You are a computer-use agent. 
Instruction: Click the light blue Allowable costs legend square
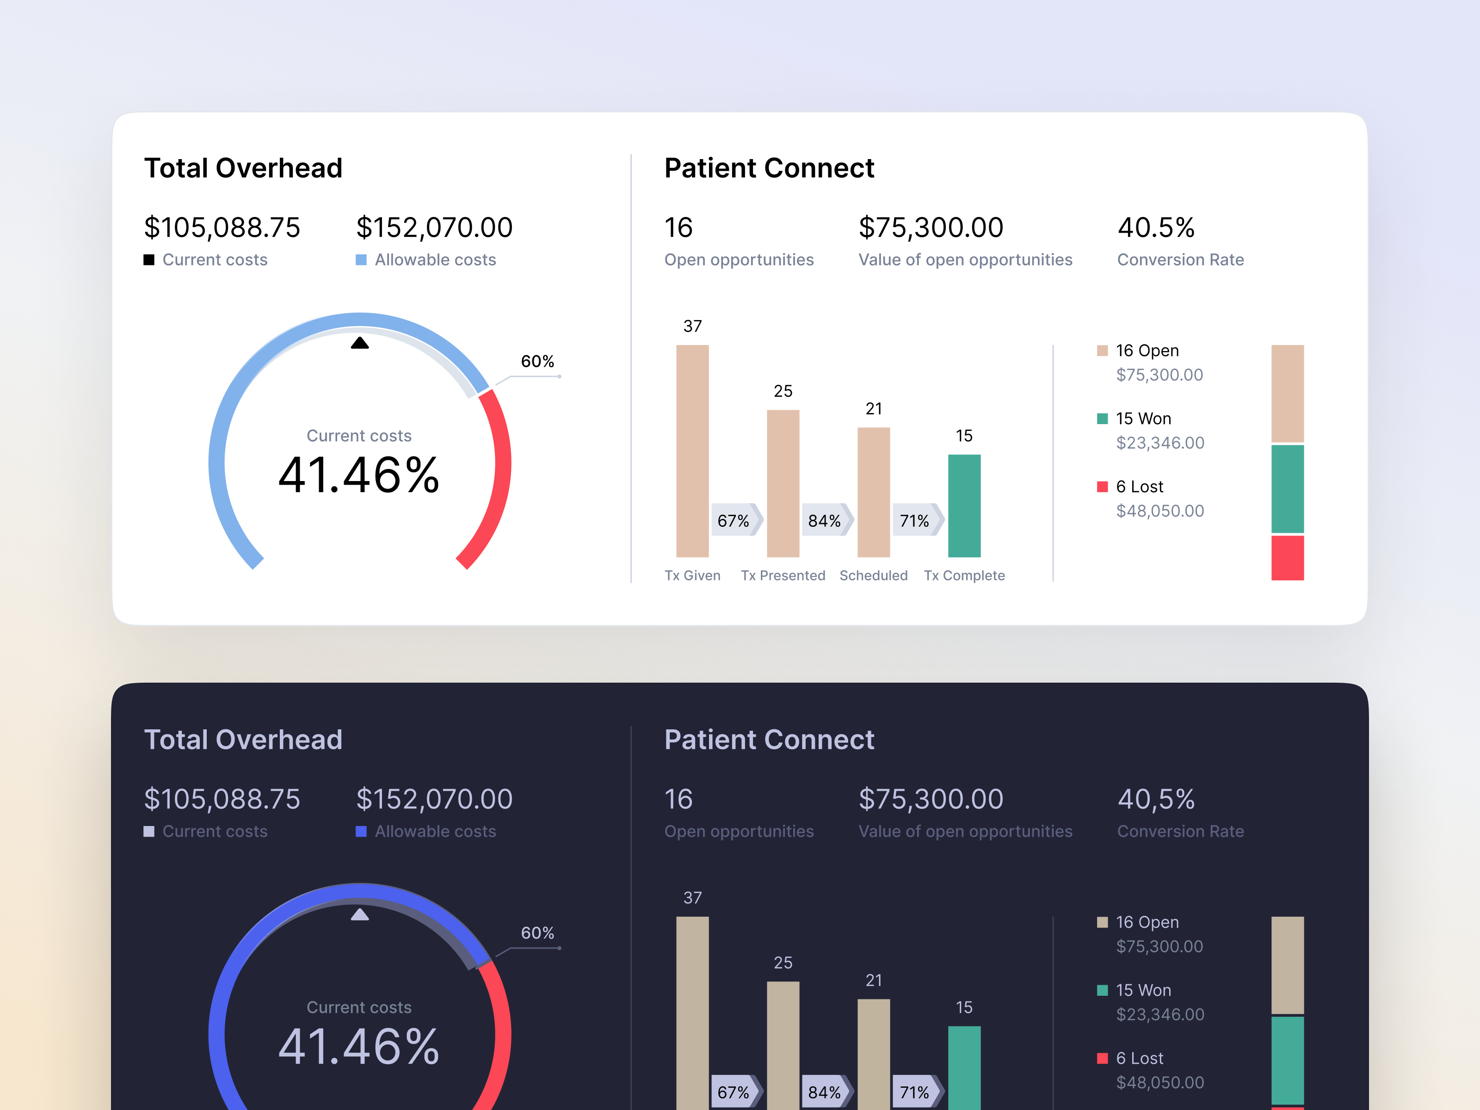(361, 259)
